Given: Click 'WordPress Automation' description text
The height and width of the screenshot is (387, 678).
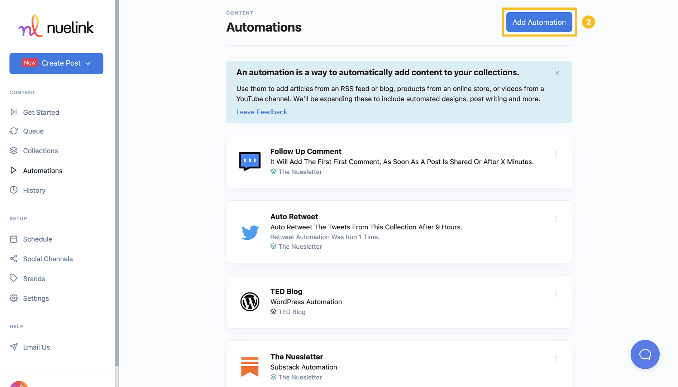Looking at the screenshot, I should pyautogui.click(x=306, y=302).
